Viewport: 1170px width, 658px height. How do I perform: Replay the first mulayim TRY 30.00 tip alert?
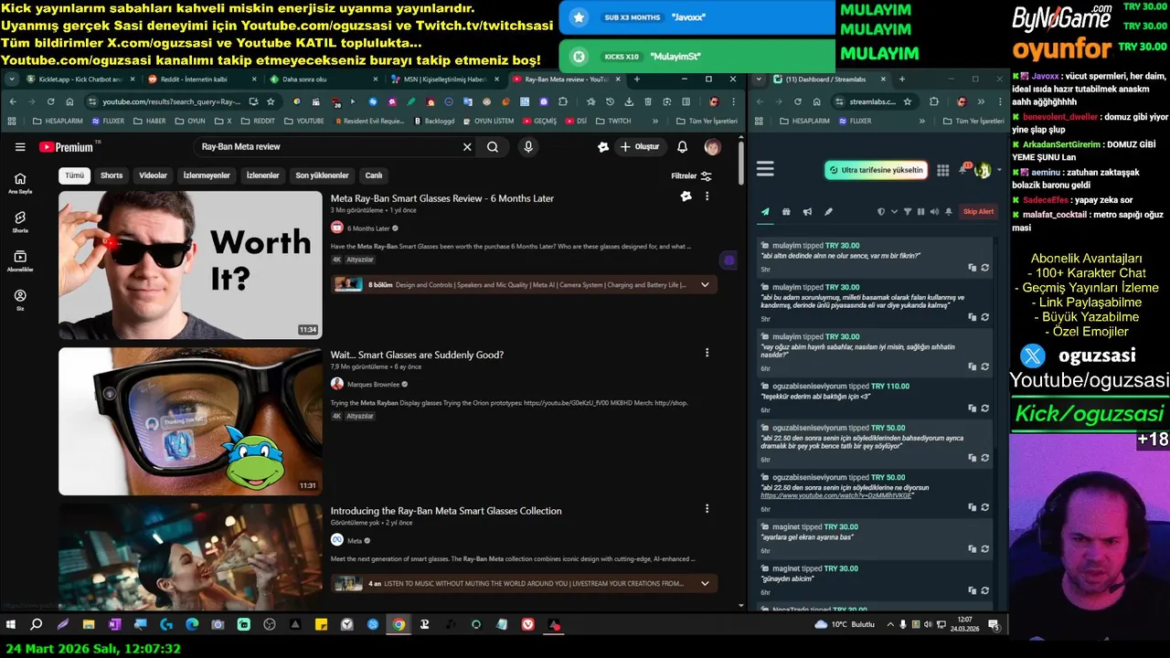pyautogui.click(x=984, y=268)
